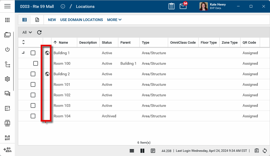Open the All filter dropdown
Viewport: 270px width, 156px height.
(x=27, y=32)
